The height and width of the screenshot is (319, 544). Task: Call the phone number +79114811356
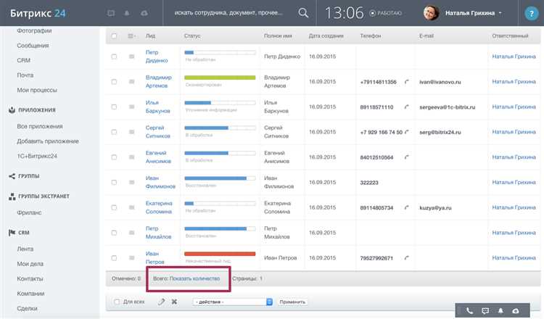click(x=407, y=82)
